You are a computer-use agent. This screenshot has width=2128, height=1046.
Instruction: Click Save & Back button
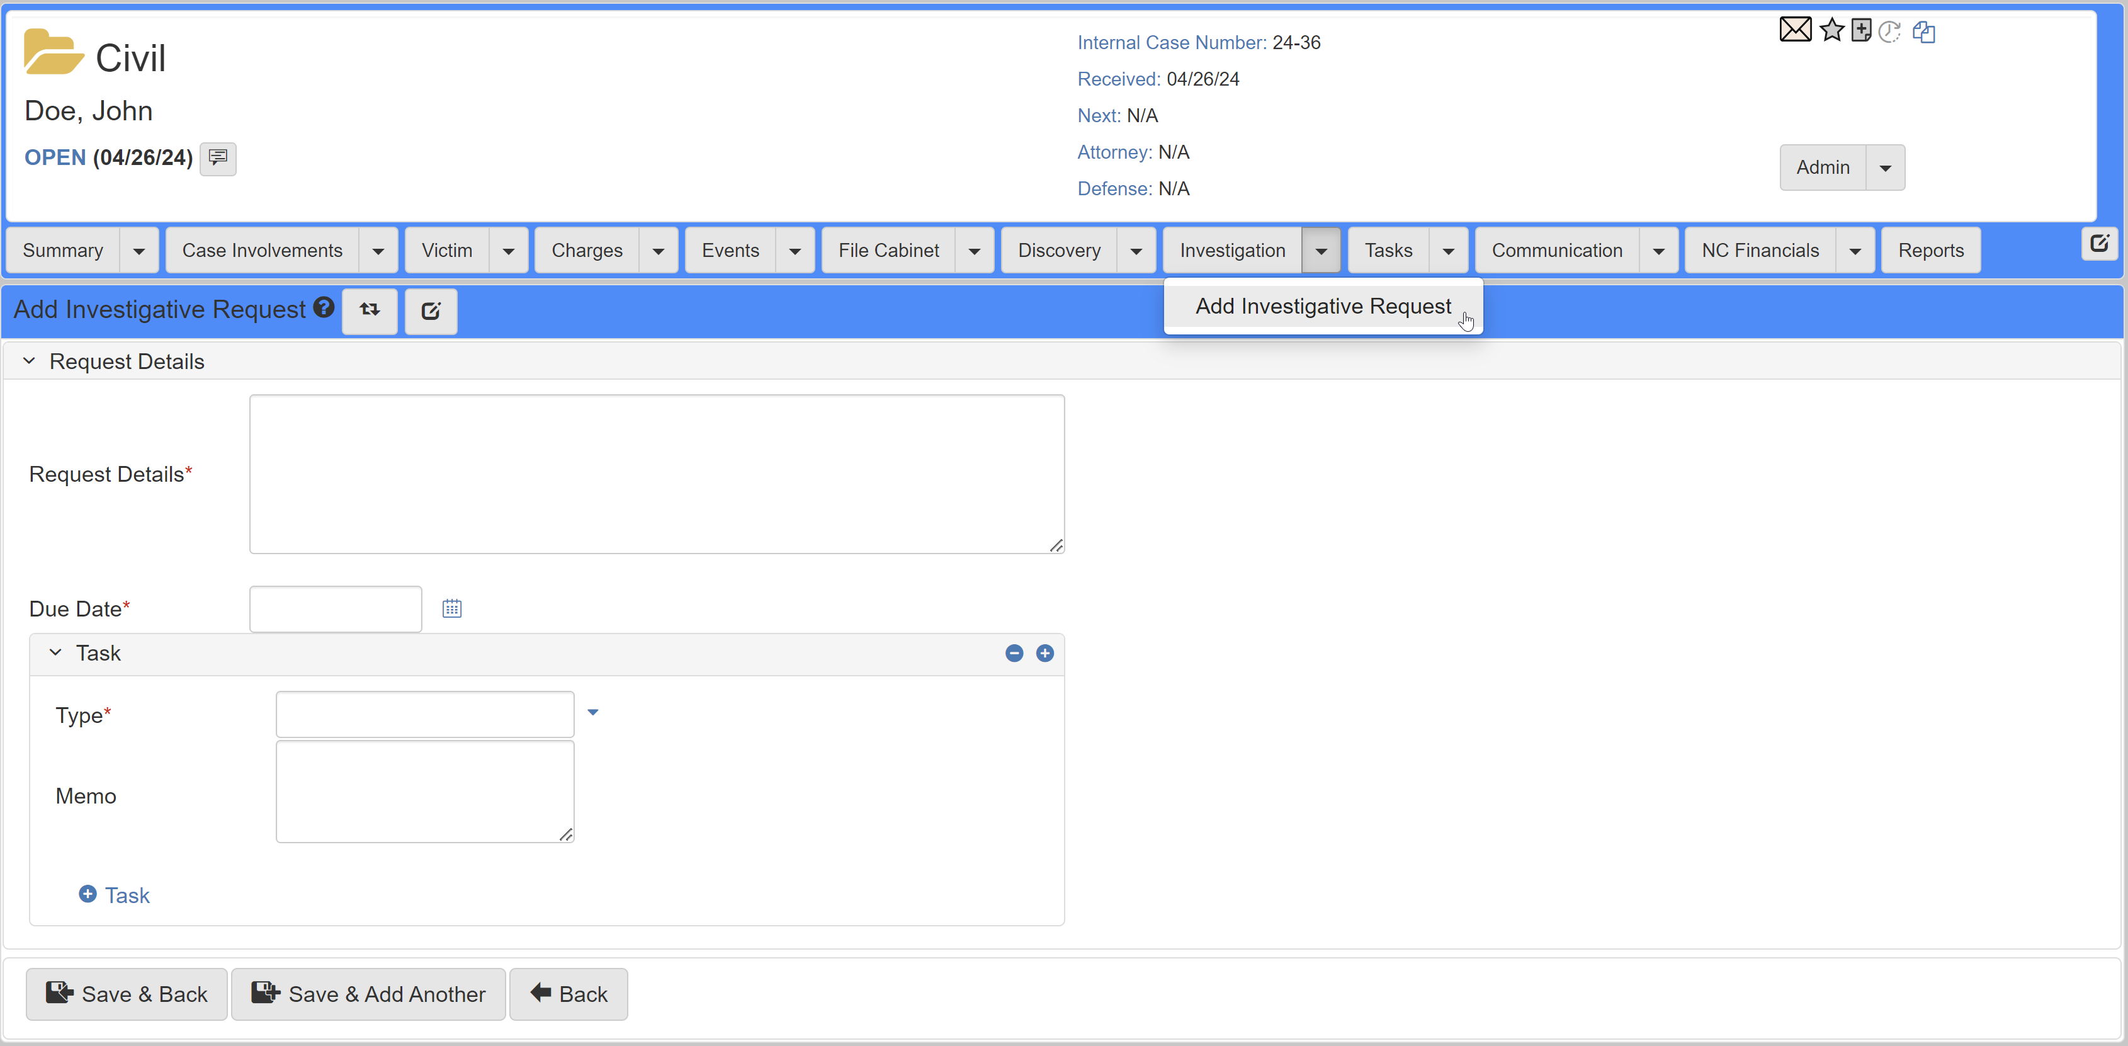(x=127, y=994)
